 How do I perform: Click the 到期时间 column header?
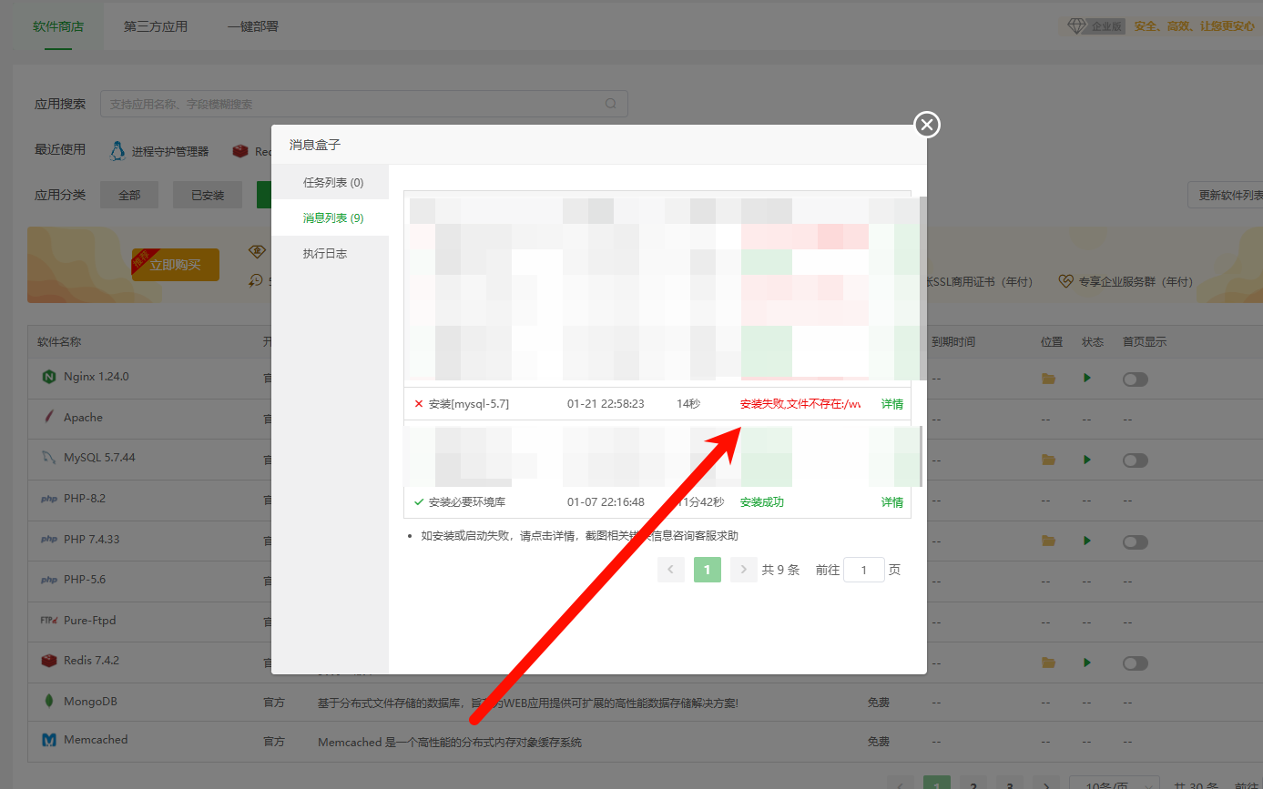(x=953, y=342)
